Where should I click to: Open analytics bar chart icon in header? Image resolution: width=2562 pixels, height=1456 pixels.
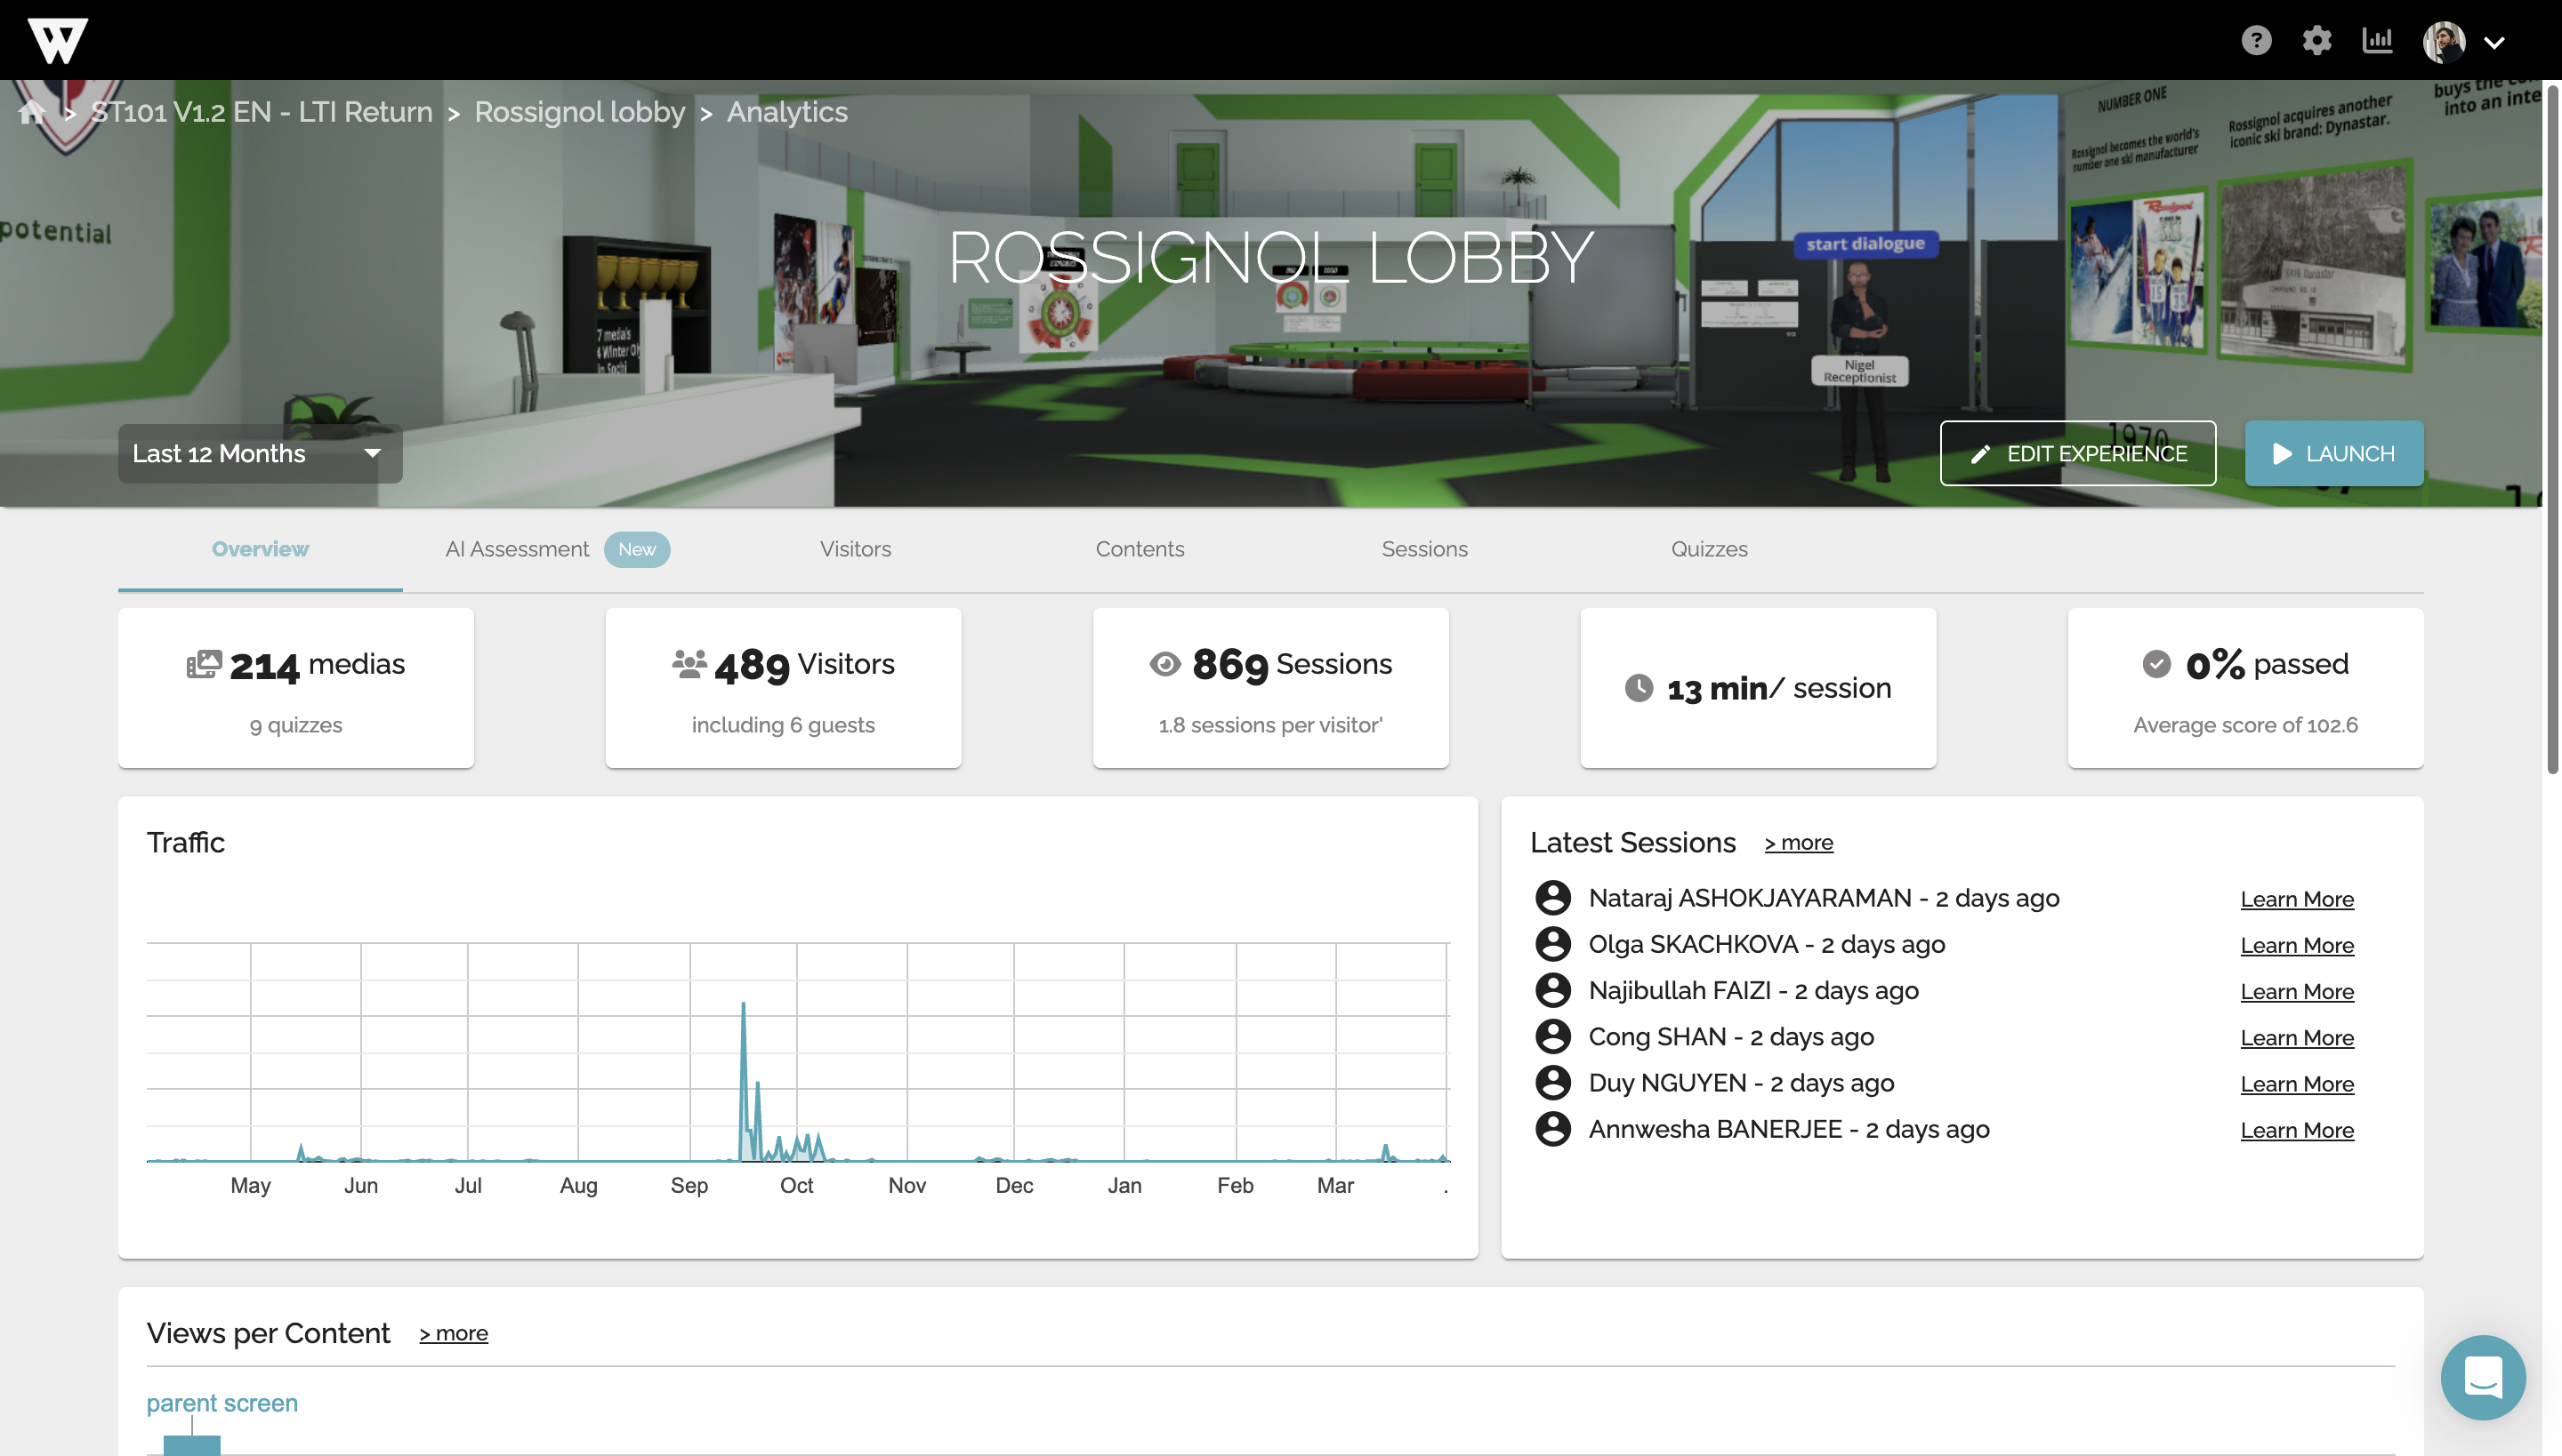coord(2377,41)
